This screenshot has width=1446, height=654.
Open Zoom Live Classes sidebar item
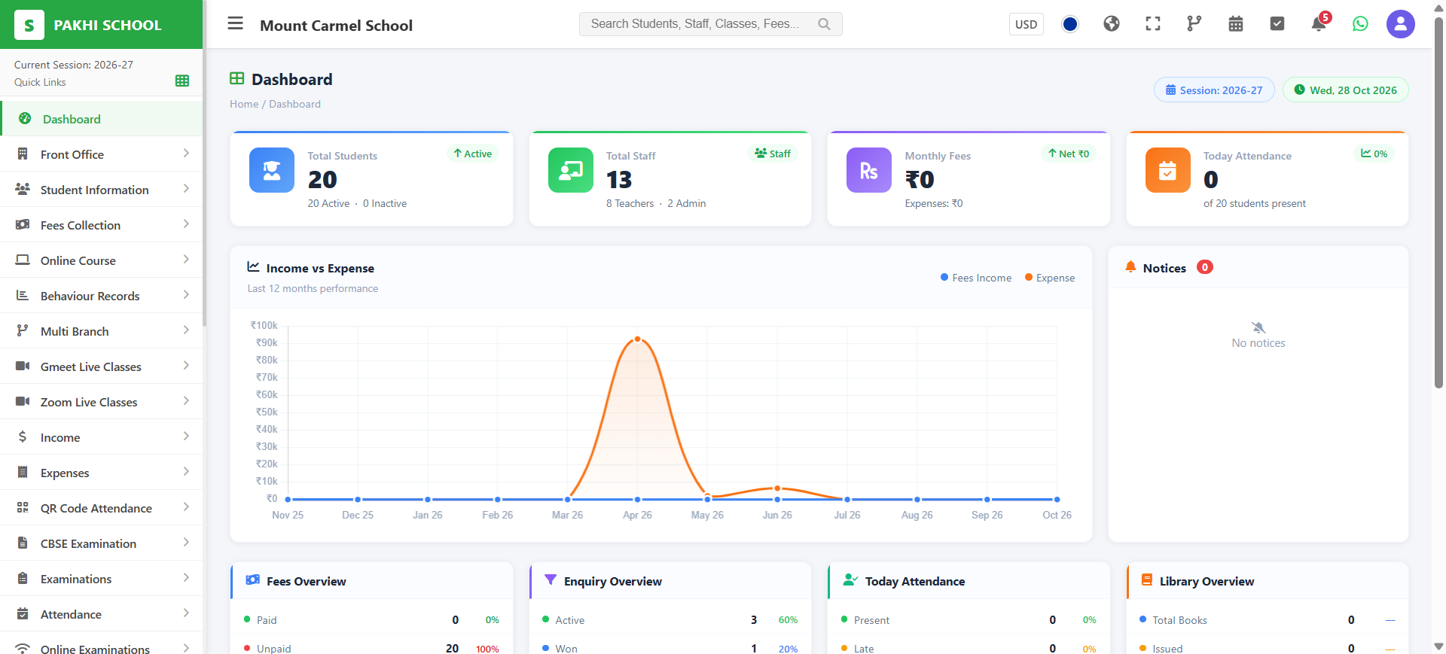pyautogui.click(x=102, y=402)
